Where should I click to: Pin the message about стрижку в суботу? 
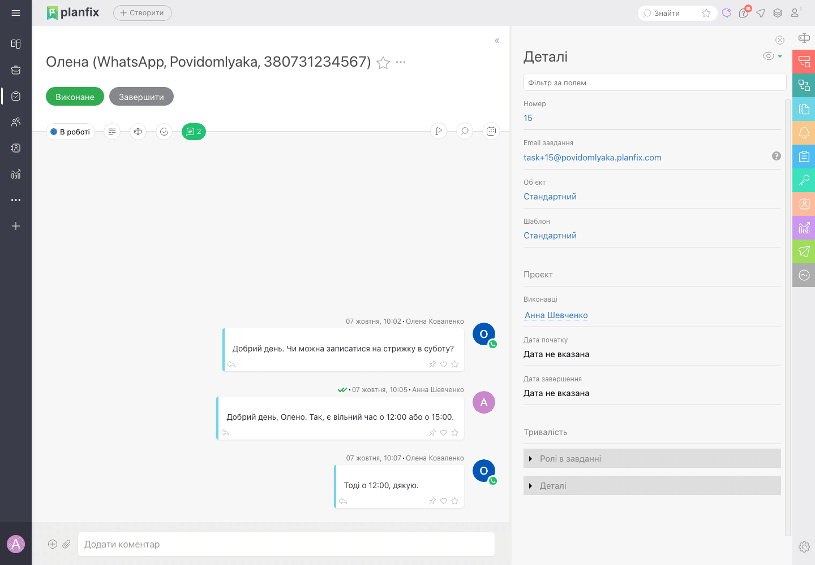[x=432, y=364]
